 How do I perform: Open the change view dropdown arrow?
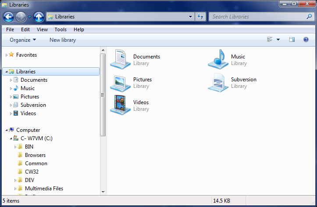pos(278,40)
